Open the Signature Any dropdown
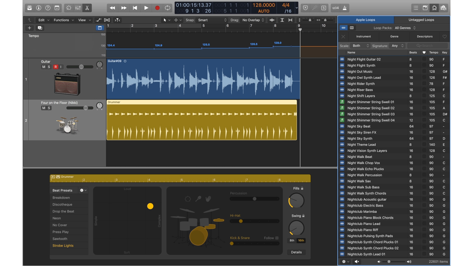The image size is (473, 266). (397, 46)
